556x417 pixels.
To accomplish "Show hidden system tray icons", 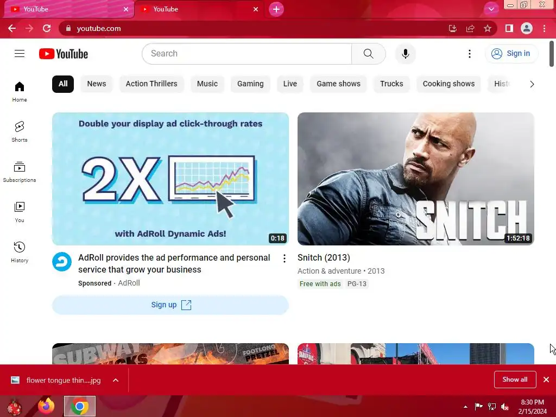I will click(x=465, y=407).
